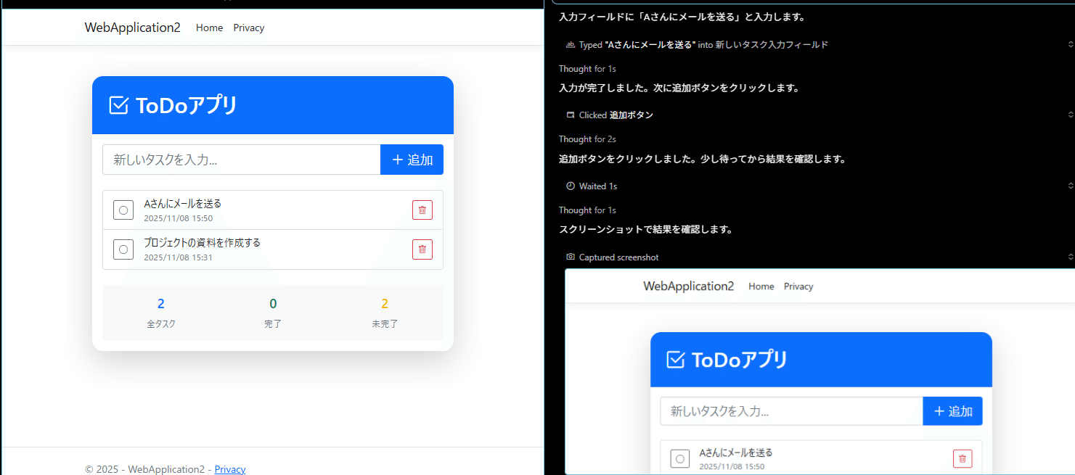Click the 全タスク count in the web page

tap(161, 304)
